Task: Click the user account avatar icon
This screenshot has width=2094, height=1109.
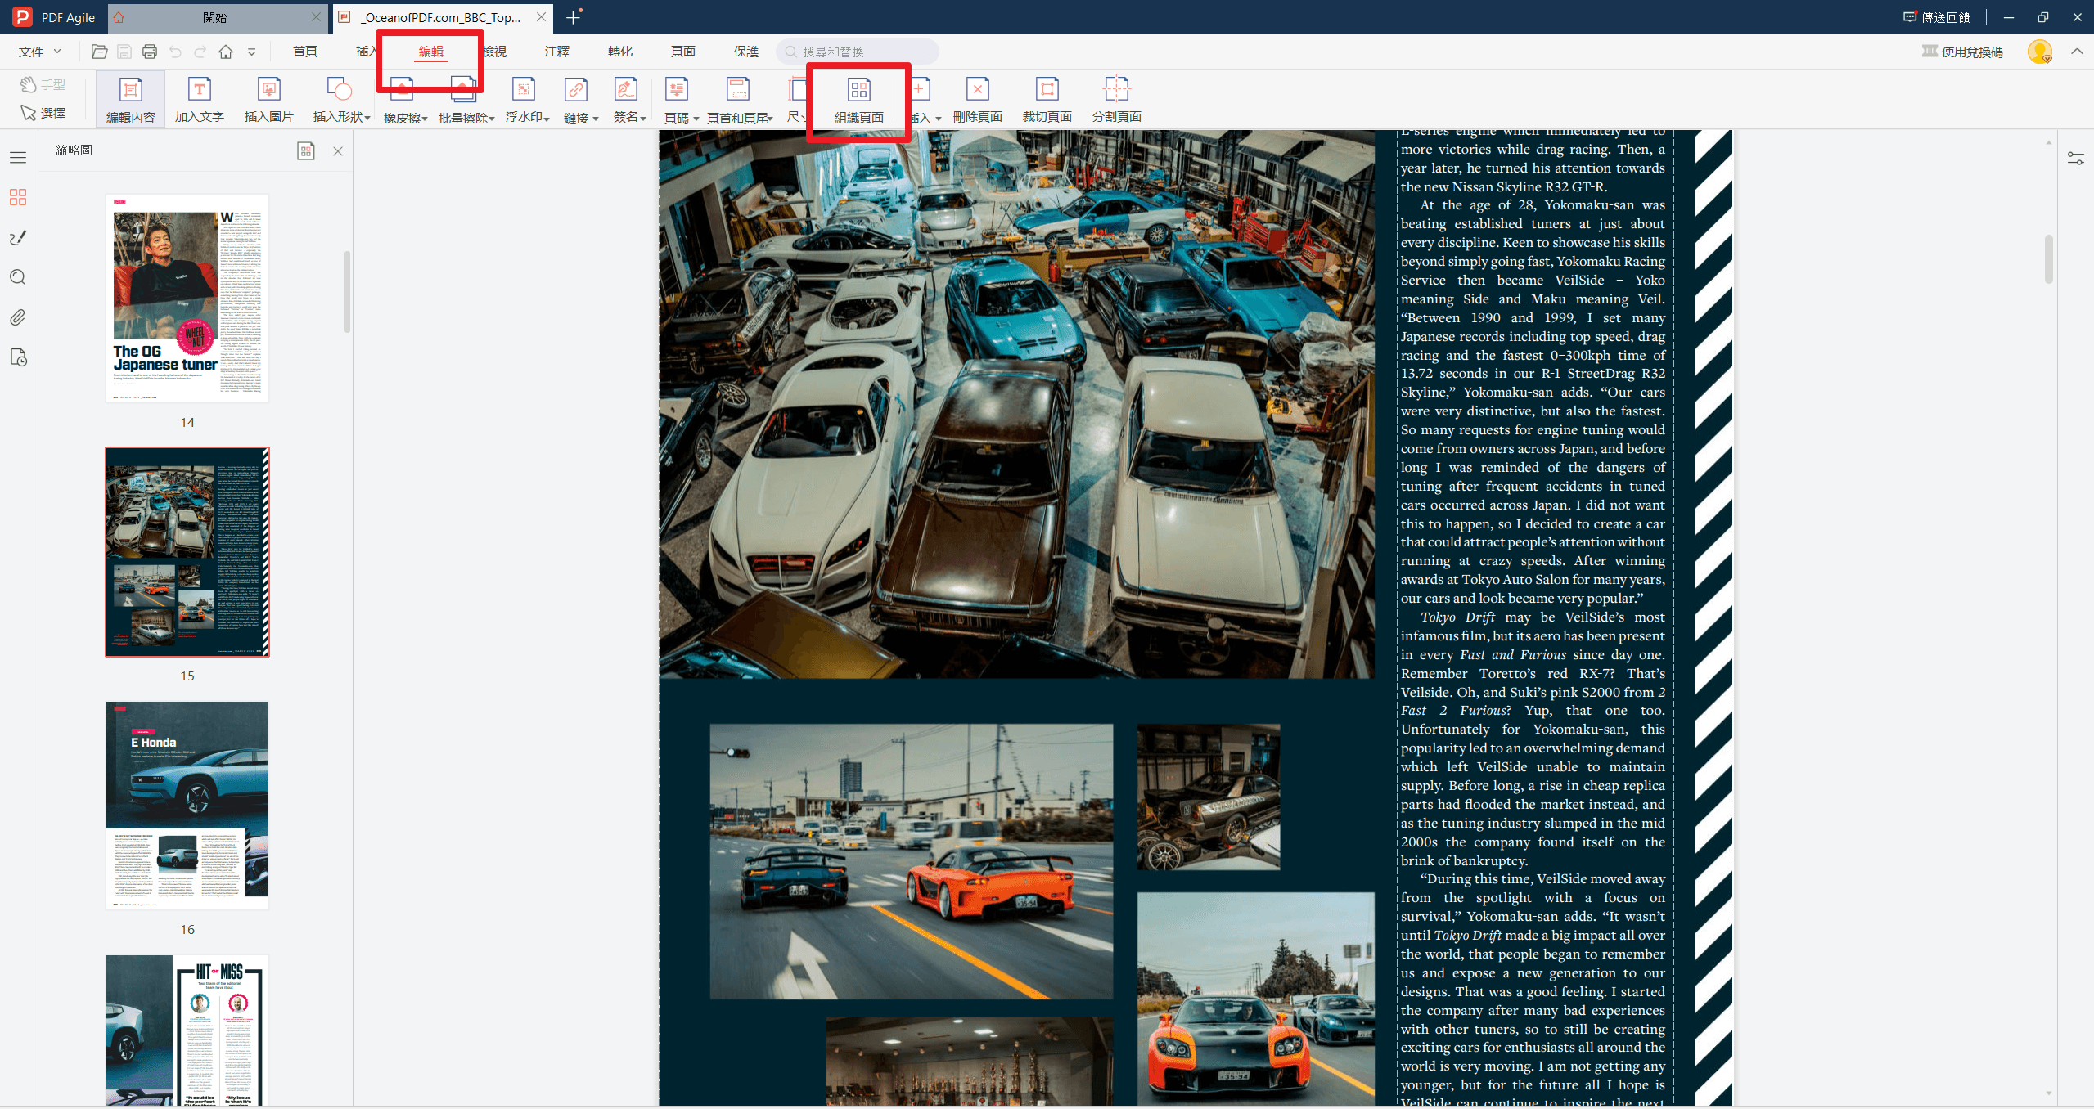Action: 2040,52
